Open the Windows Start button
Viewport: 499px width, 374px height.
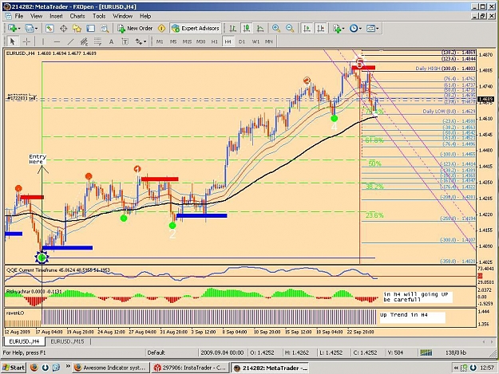click(13, 368)
